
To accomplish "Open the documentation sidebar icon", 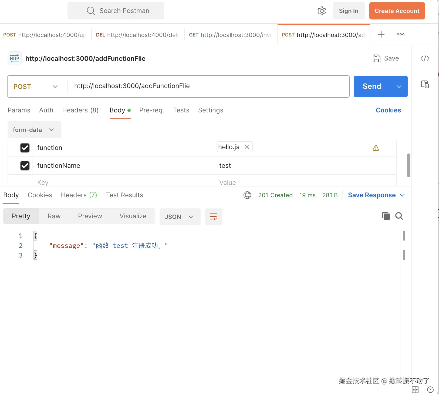I will coord(425,84).
